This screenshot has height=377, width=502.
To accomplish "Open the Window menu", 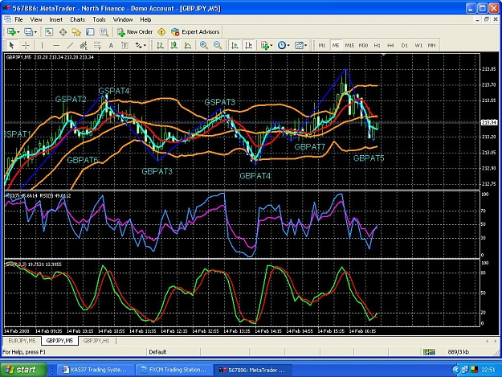I will pos(123,19).
